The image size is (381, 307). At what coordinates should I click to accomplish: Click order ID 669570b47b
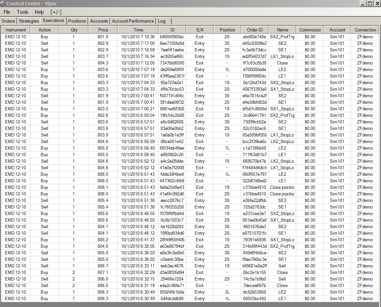(x=255, y=161)
